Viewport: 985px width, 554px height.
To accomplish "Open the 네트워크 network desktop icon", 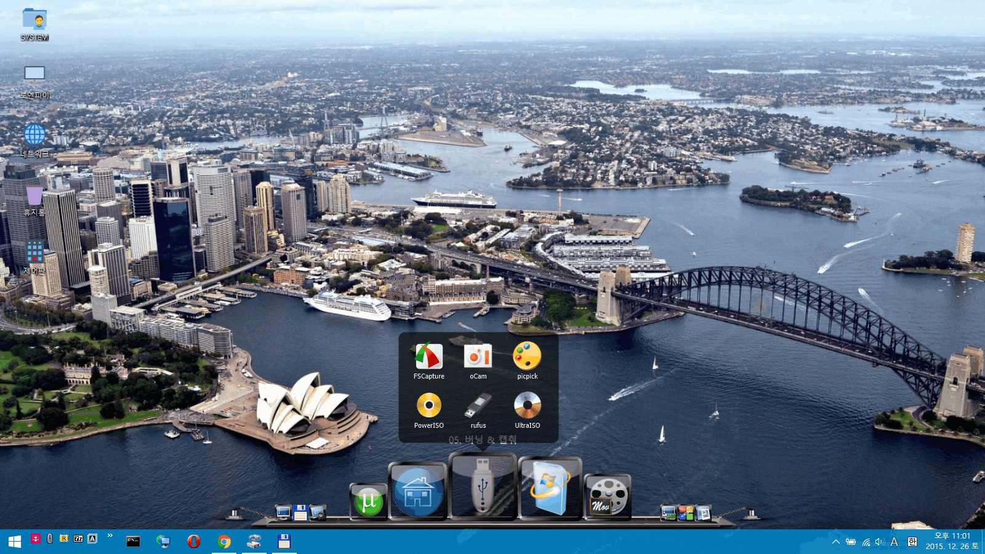I will pos(34,140).
